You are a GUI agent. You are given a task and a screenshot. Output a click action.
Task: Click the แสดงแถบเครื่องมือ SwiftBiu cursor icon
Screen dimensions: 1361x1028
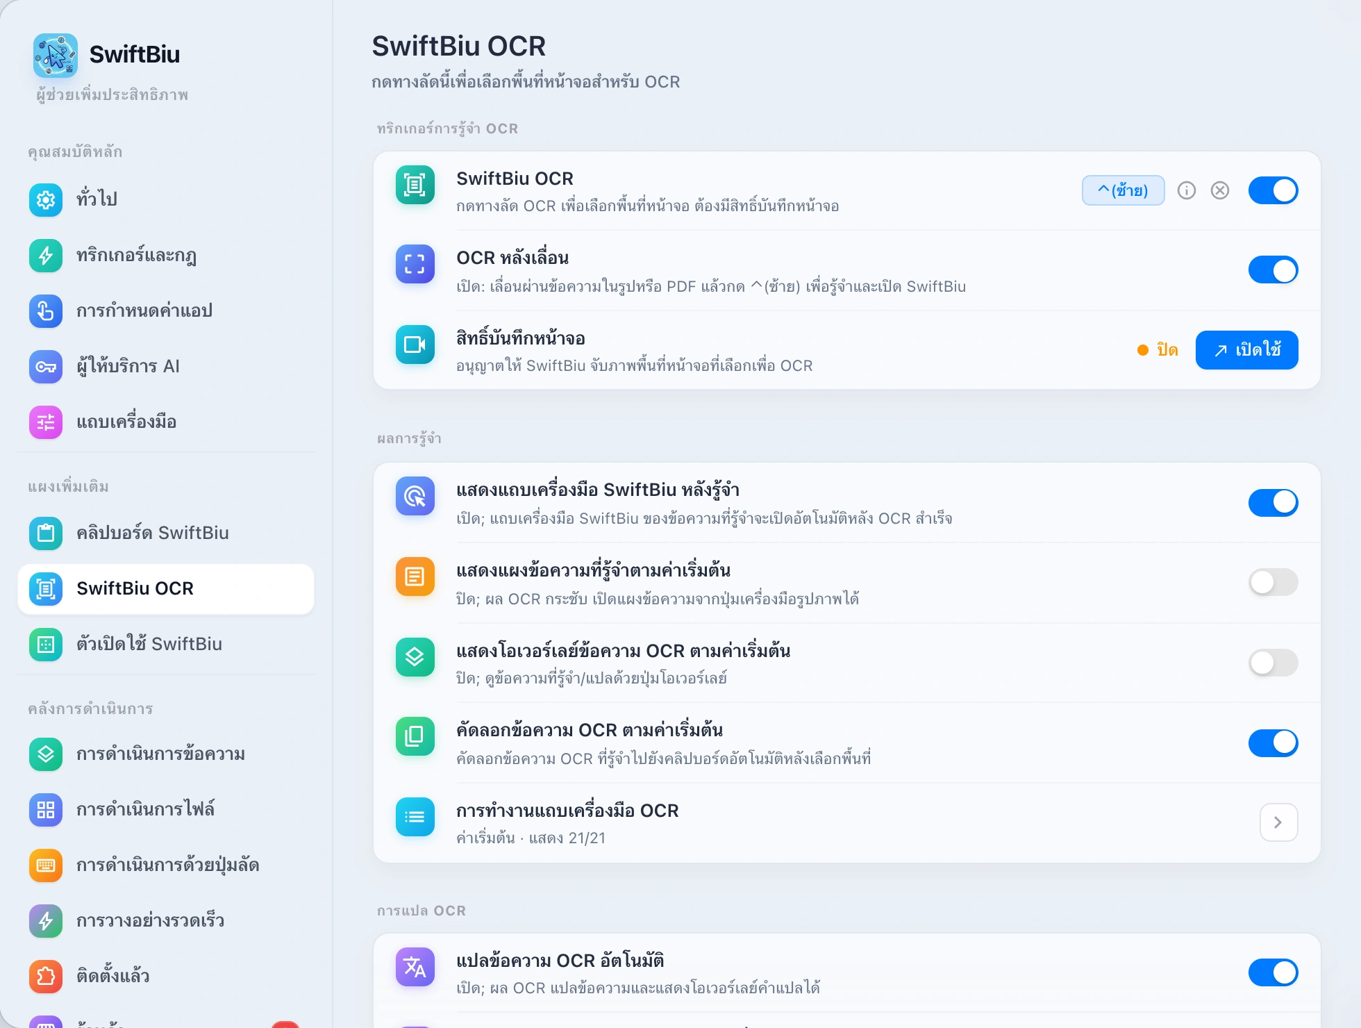(415, 496)
